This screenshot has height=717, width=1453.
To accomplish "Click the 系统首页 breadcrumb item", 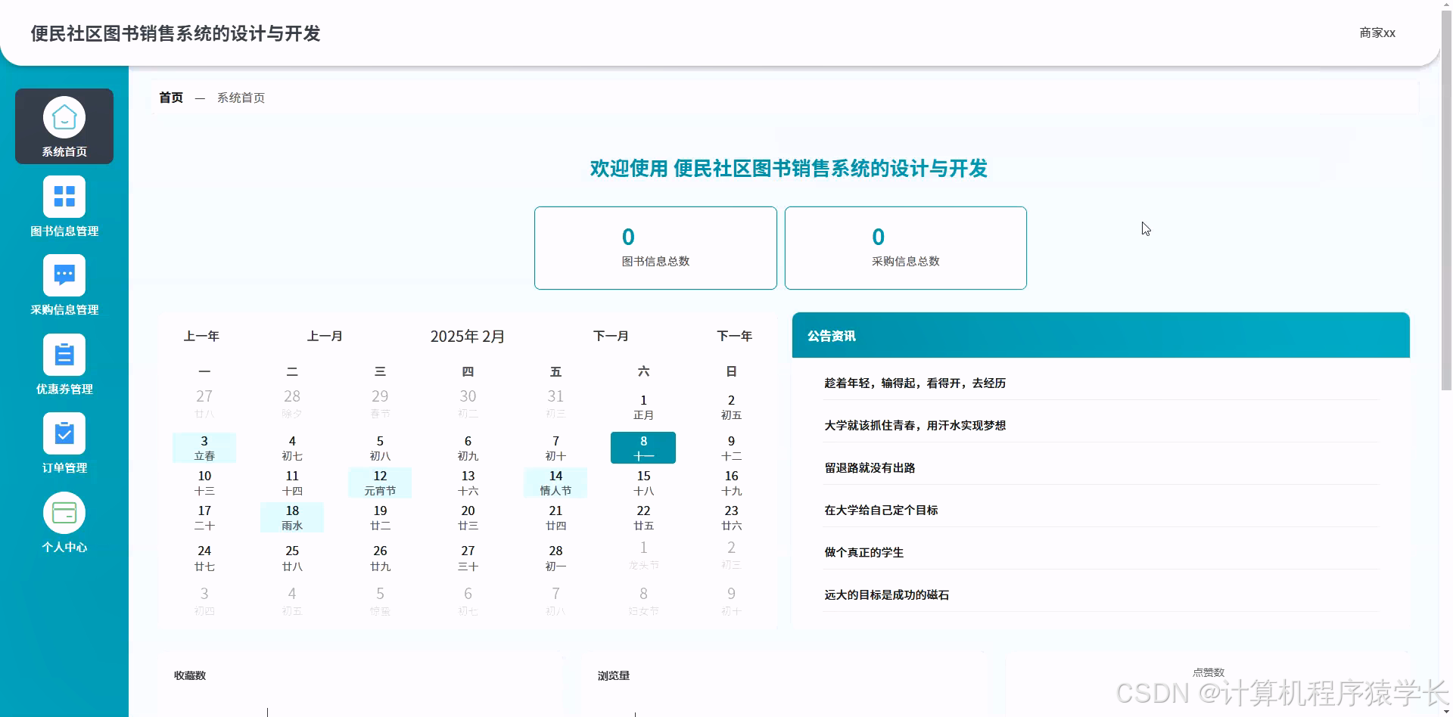I will (x=241, y=98).
